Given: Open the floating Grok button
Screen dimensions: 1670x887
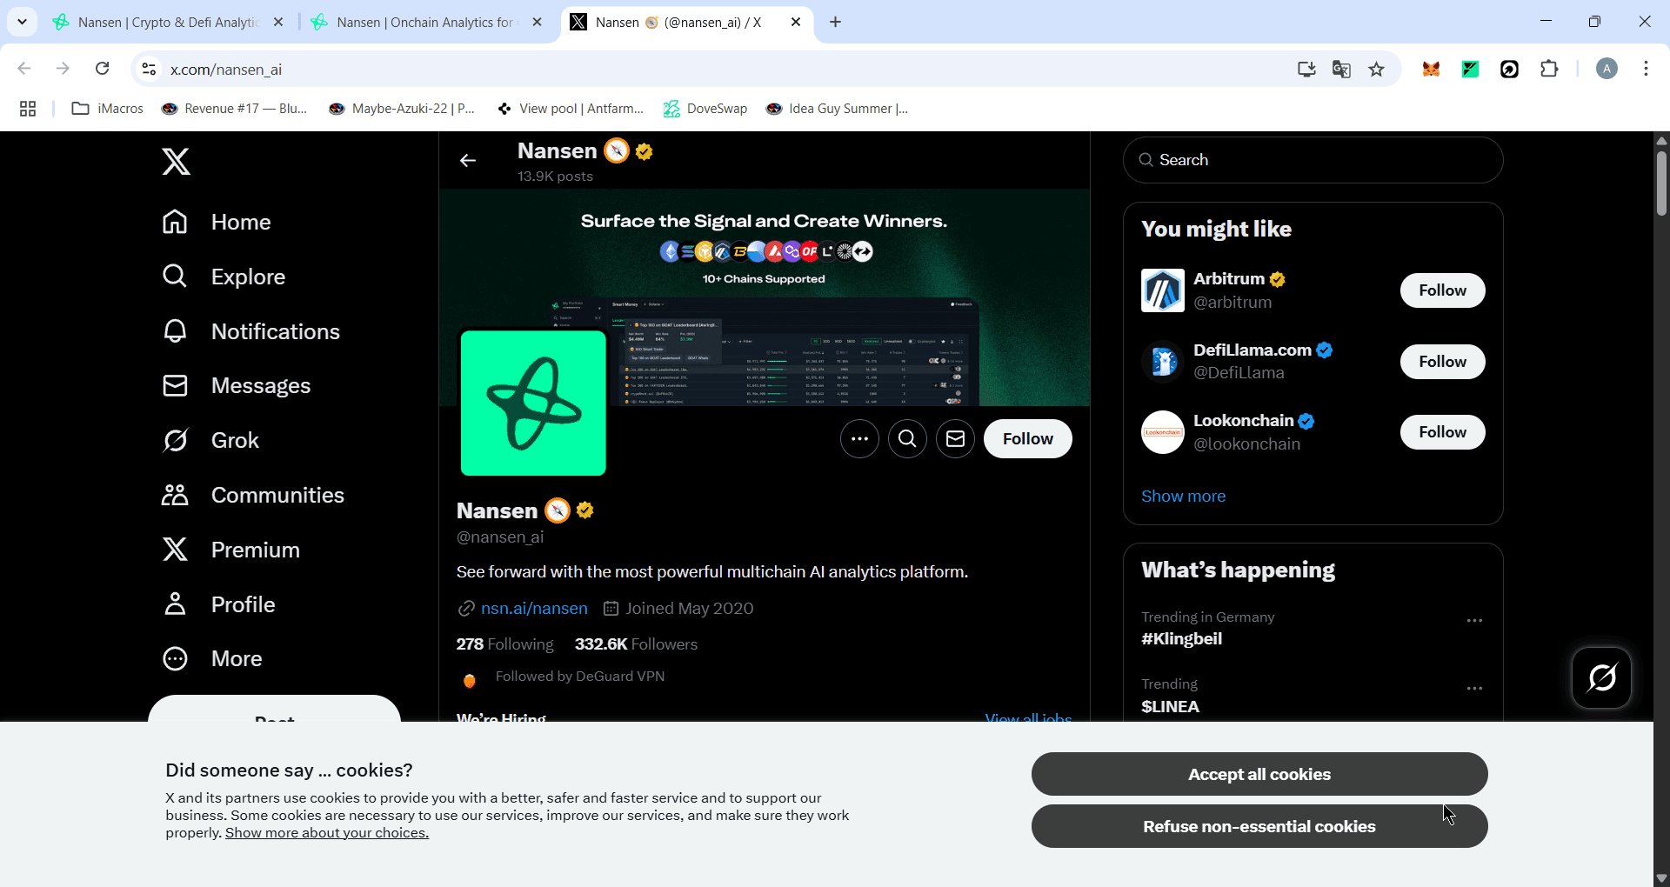Looking at the screenshot, I should click(x=1602, y=677).
